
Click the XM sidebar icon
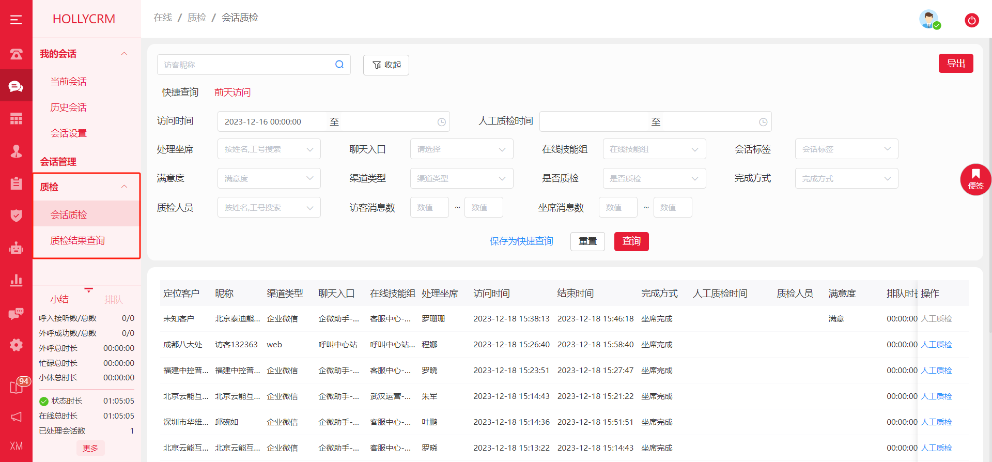click(x=16, y=446)
